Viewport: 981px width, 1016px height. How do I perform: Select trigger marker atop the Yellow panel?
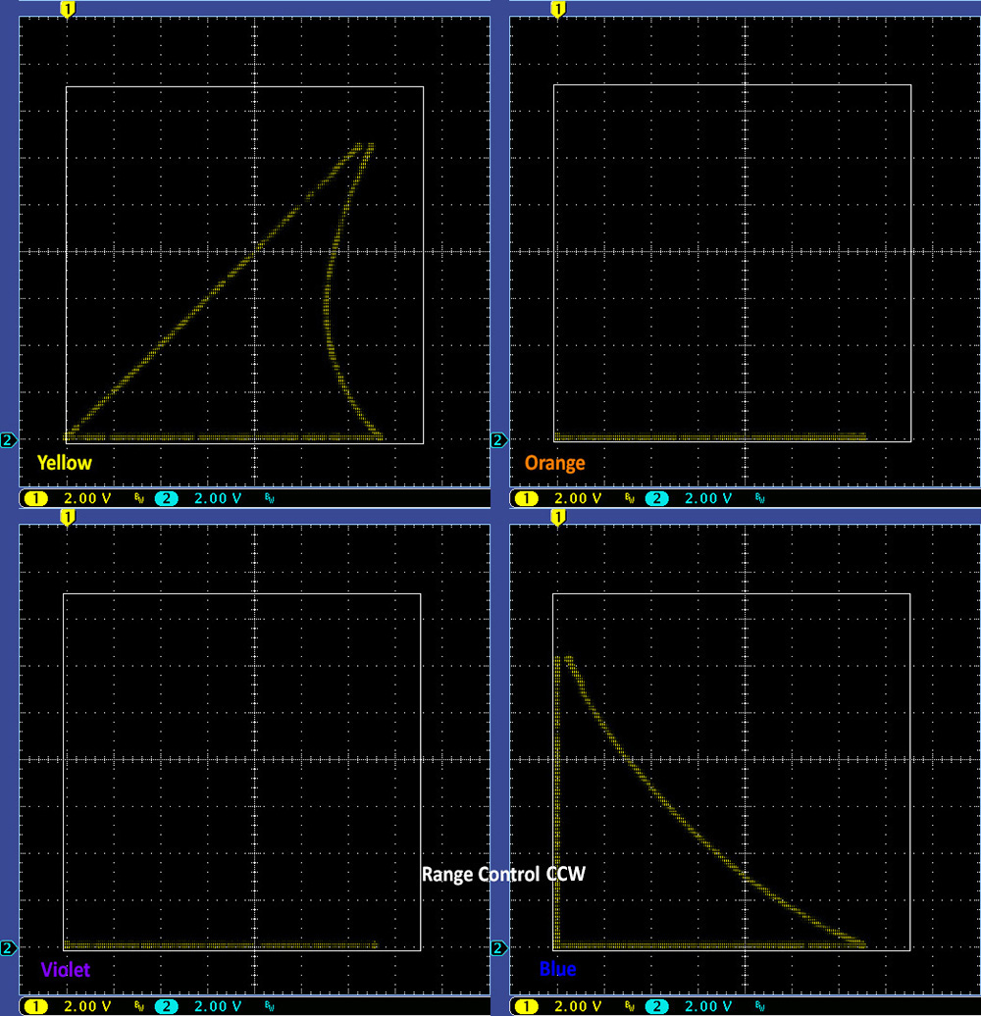tap(67, 10)
